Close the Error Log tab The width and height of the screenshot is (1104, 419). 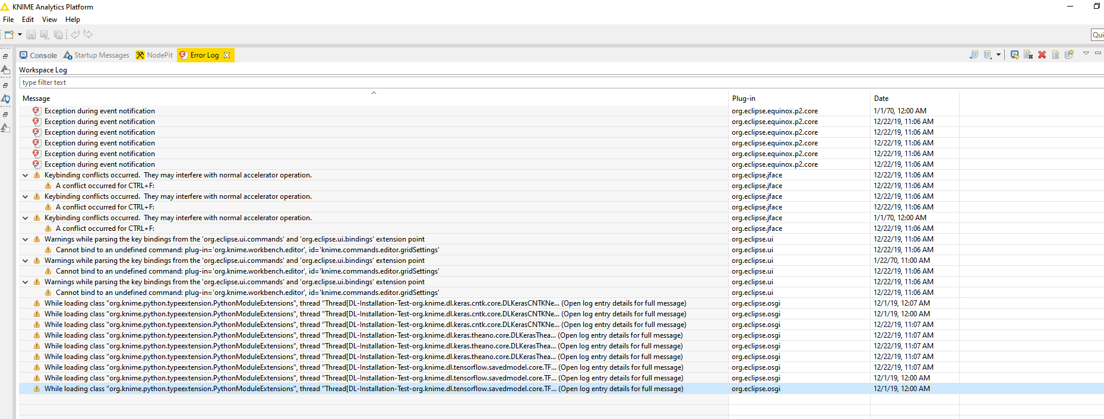227,55
